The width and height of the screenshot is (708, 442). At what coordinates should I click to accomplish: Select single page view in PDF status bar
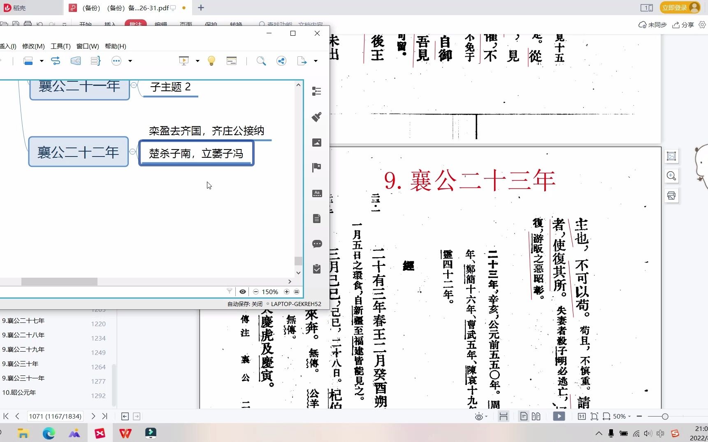click(524, 417)
